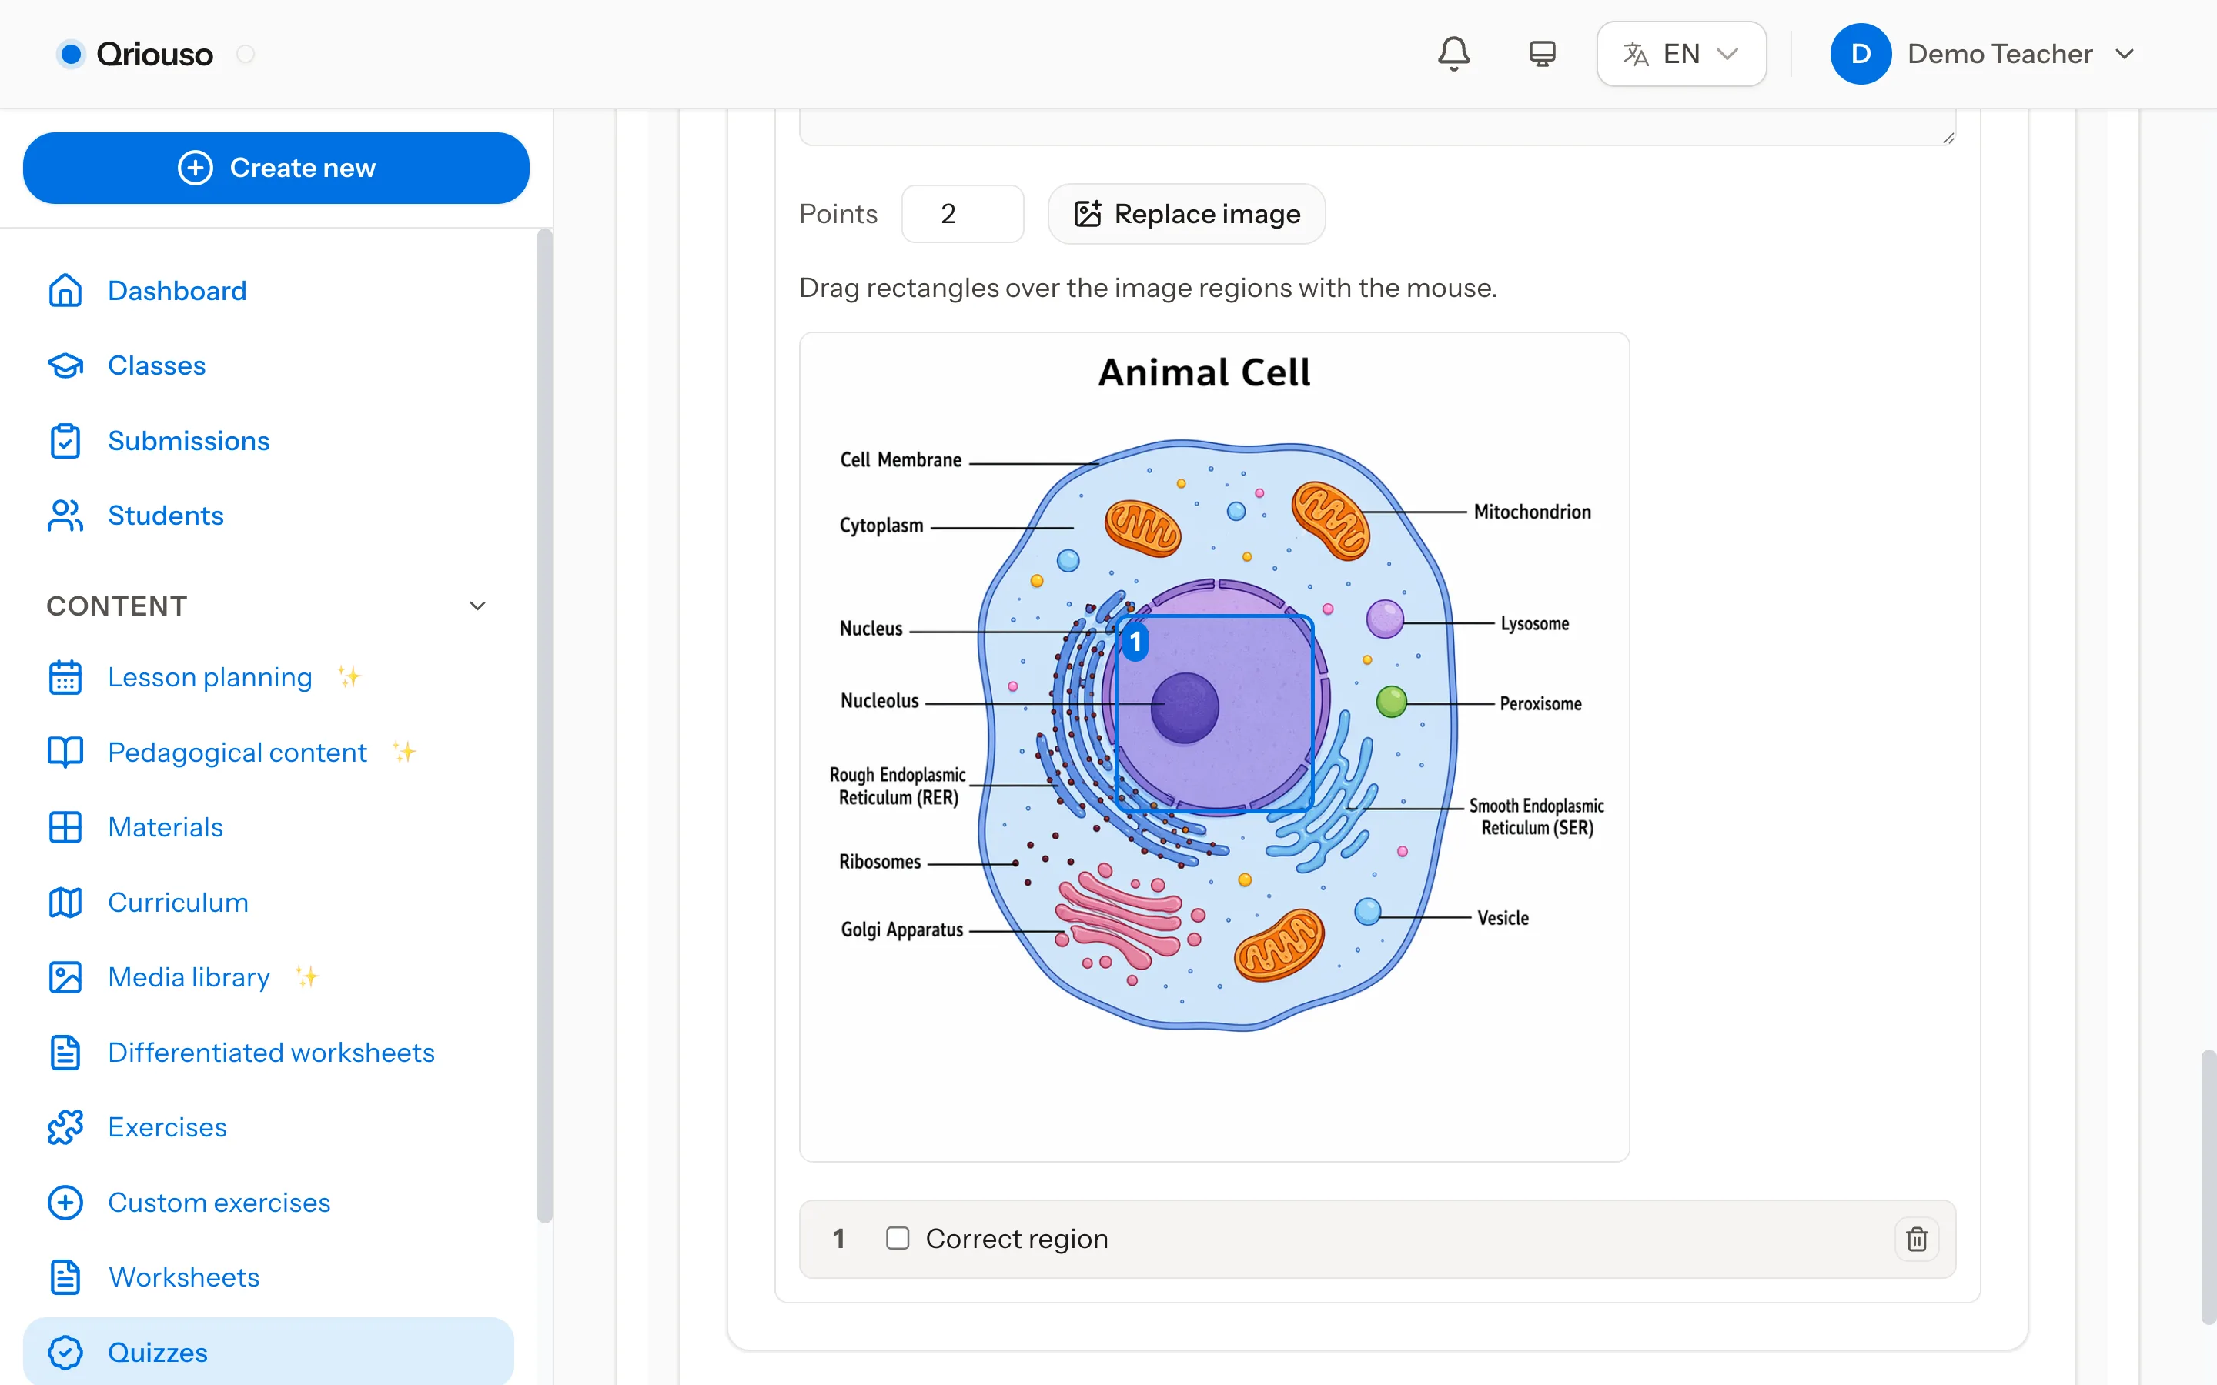This screenshot has height=1385, width=2217.
Task: Click the Lesson planning sparkle icon
Action: point(349,677)
